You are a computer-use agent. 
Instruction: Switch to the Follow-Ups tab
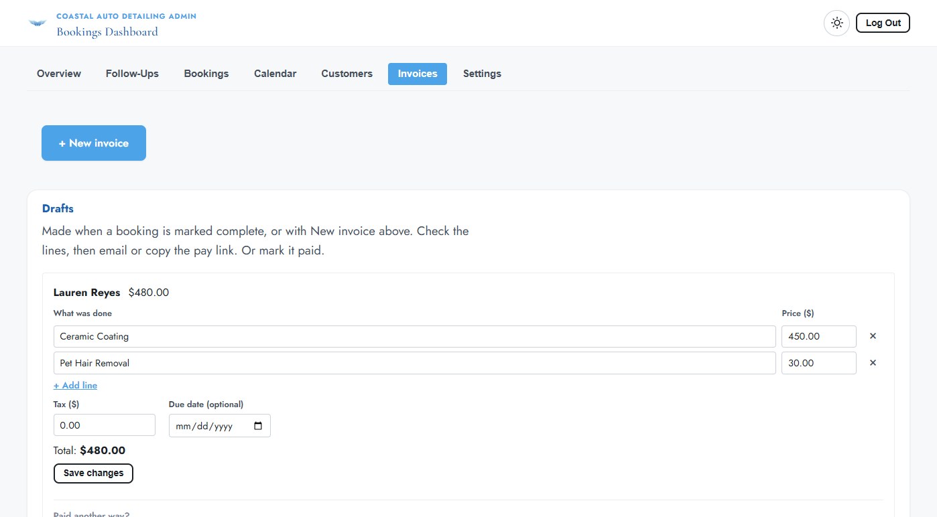132,74
